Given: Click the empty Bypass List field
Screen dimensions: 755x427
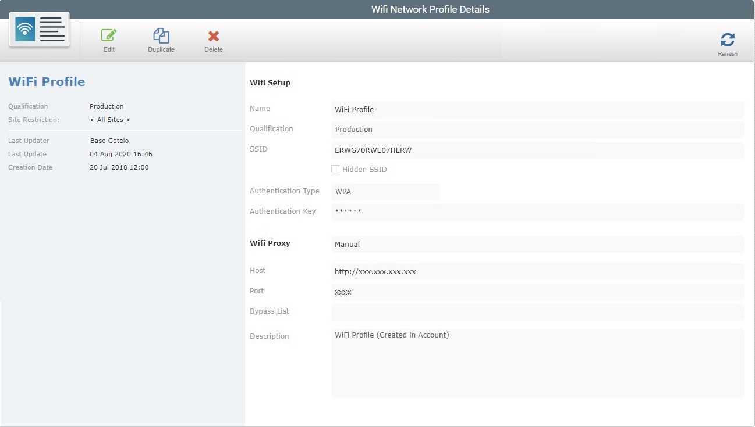Looking at the screenshot, I should (537, 312).
